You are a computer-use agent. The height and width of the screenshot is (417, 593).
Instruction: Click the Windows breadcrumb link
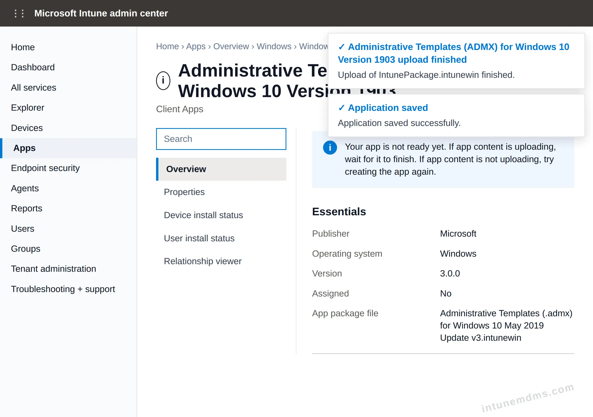[274, 46]
